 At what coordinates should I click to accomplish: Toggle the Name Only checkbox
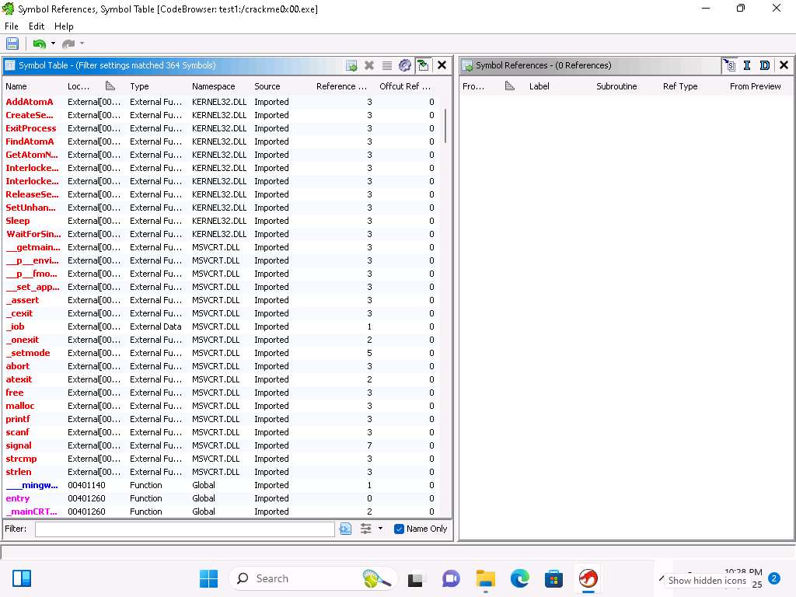400,529
